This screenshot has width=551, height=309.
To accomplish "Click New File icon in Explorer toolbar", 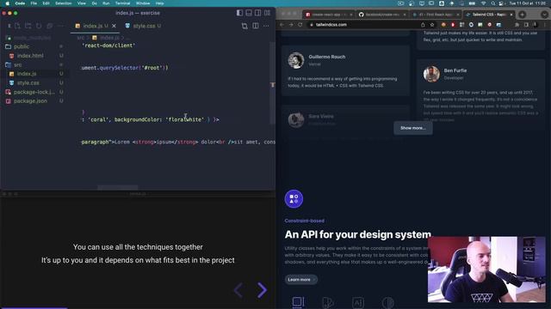I will click(17, 26).
